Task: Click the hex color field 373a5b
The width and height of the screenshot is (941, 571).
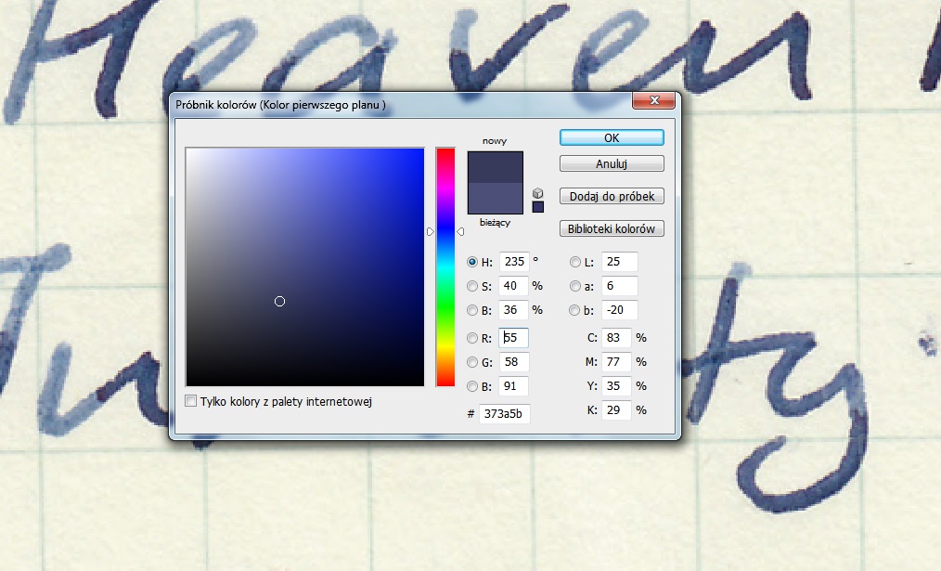Action: tap(505, 414)
